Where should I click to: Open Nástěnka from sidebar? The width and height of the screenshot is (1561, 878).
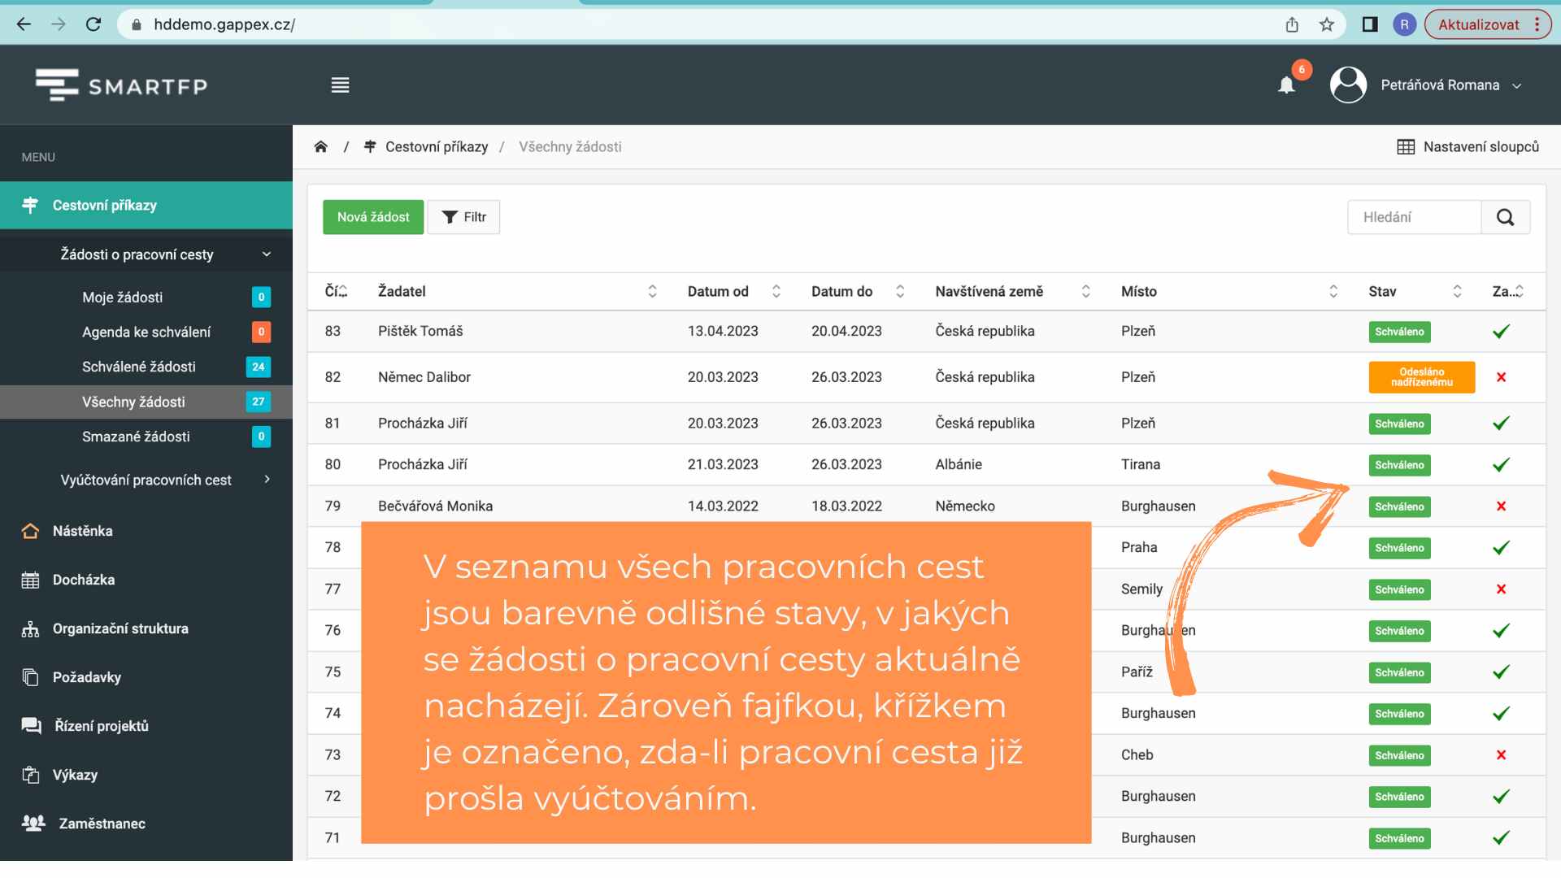click(x=82, y=531)
